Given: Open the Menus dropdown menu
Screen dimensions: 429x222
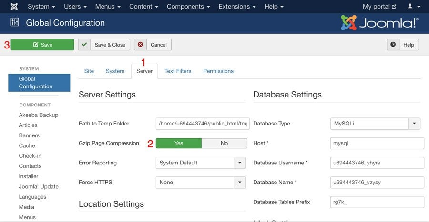Looking at the screenshot, I should click(x=108, y=7).
